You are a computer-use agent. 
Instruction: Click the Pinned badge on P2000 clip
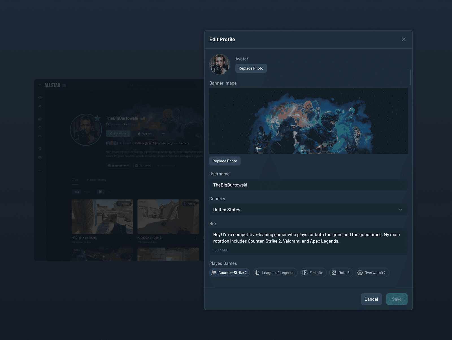(189, 204)
